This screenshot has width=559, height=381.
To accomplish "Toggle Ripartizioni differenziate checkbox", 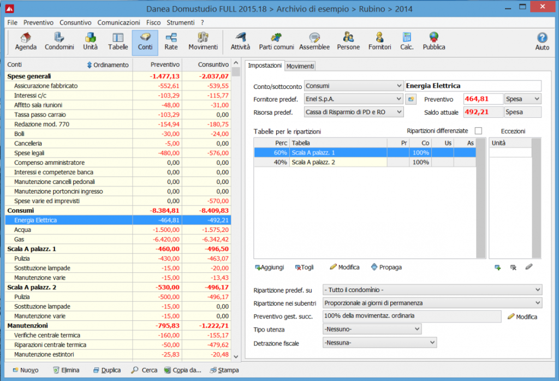I will click(x=478, y=131).
